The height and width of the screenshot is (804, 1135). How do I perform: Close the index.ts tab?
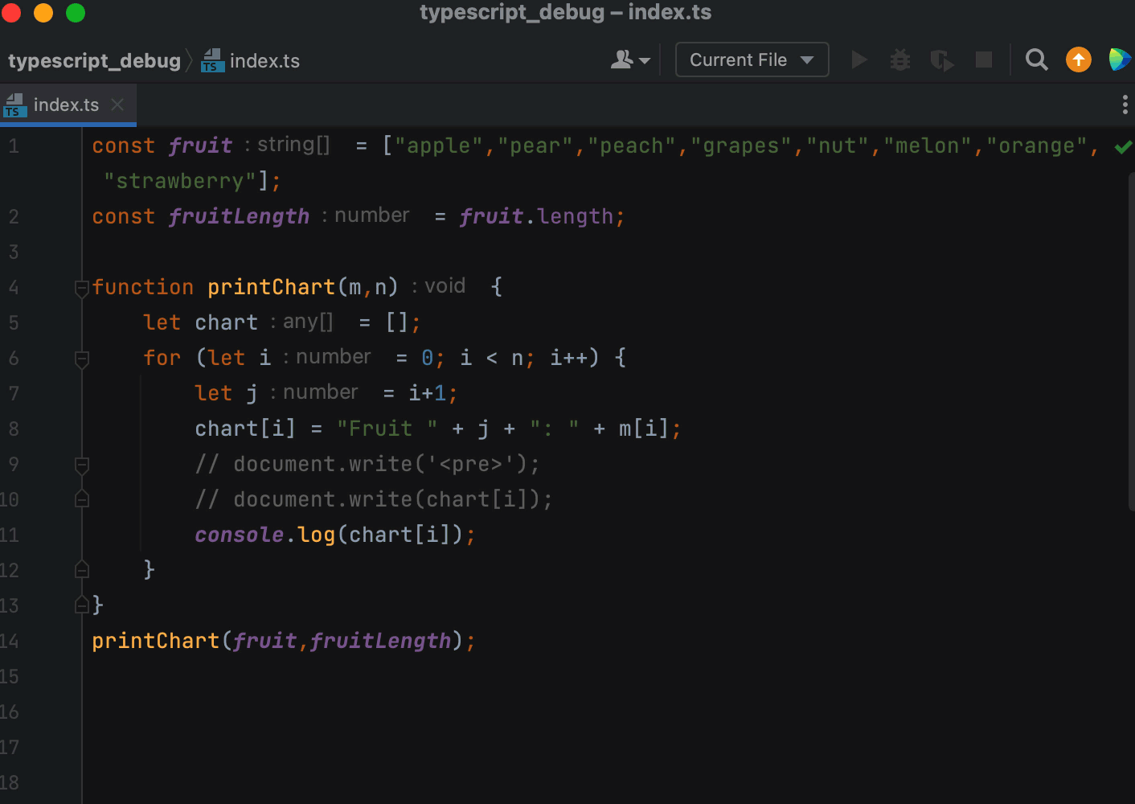pos(117,105)
